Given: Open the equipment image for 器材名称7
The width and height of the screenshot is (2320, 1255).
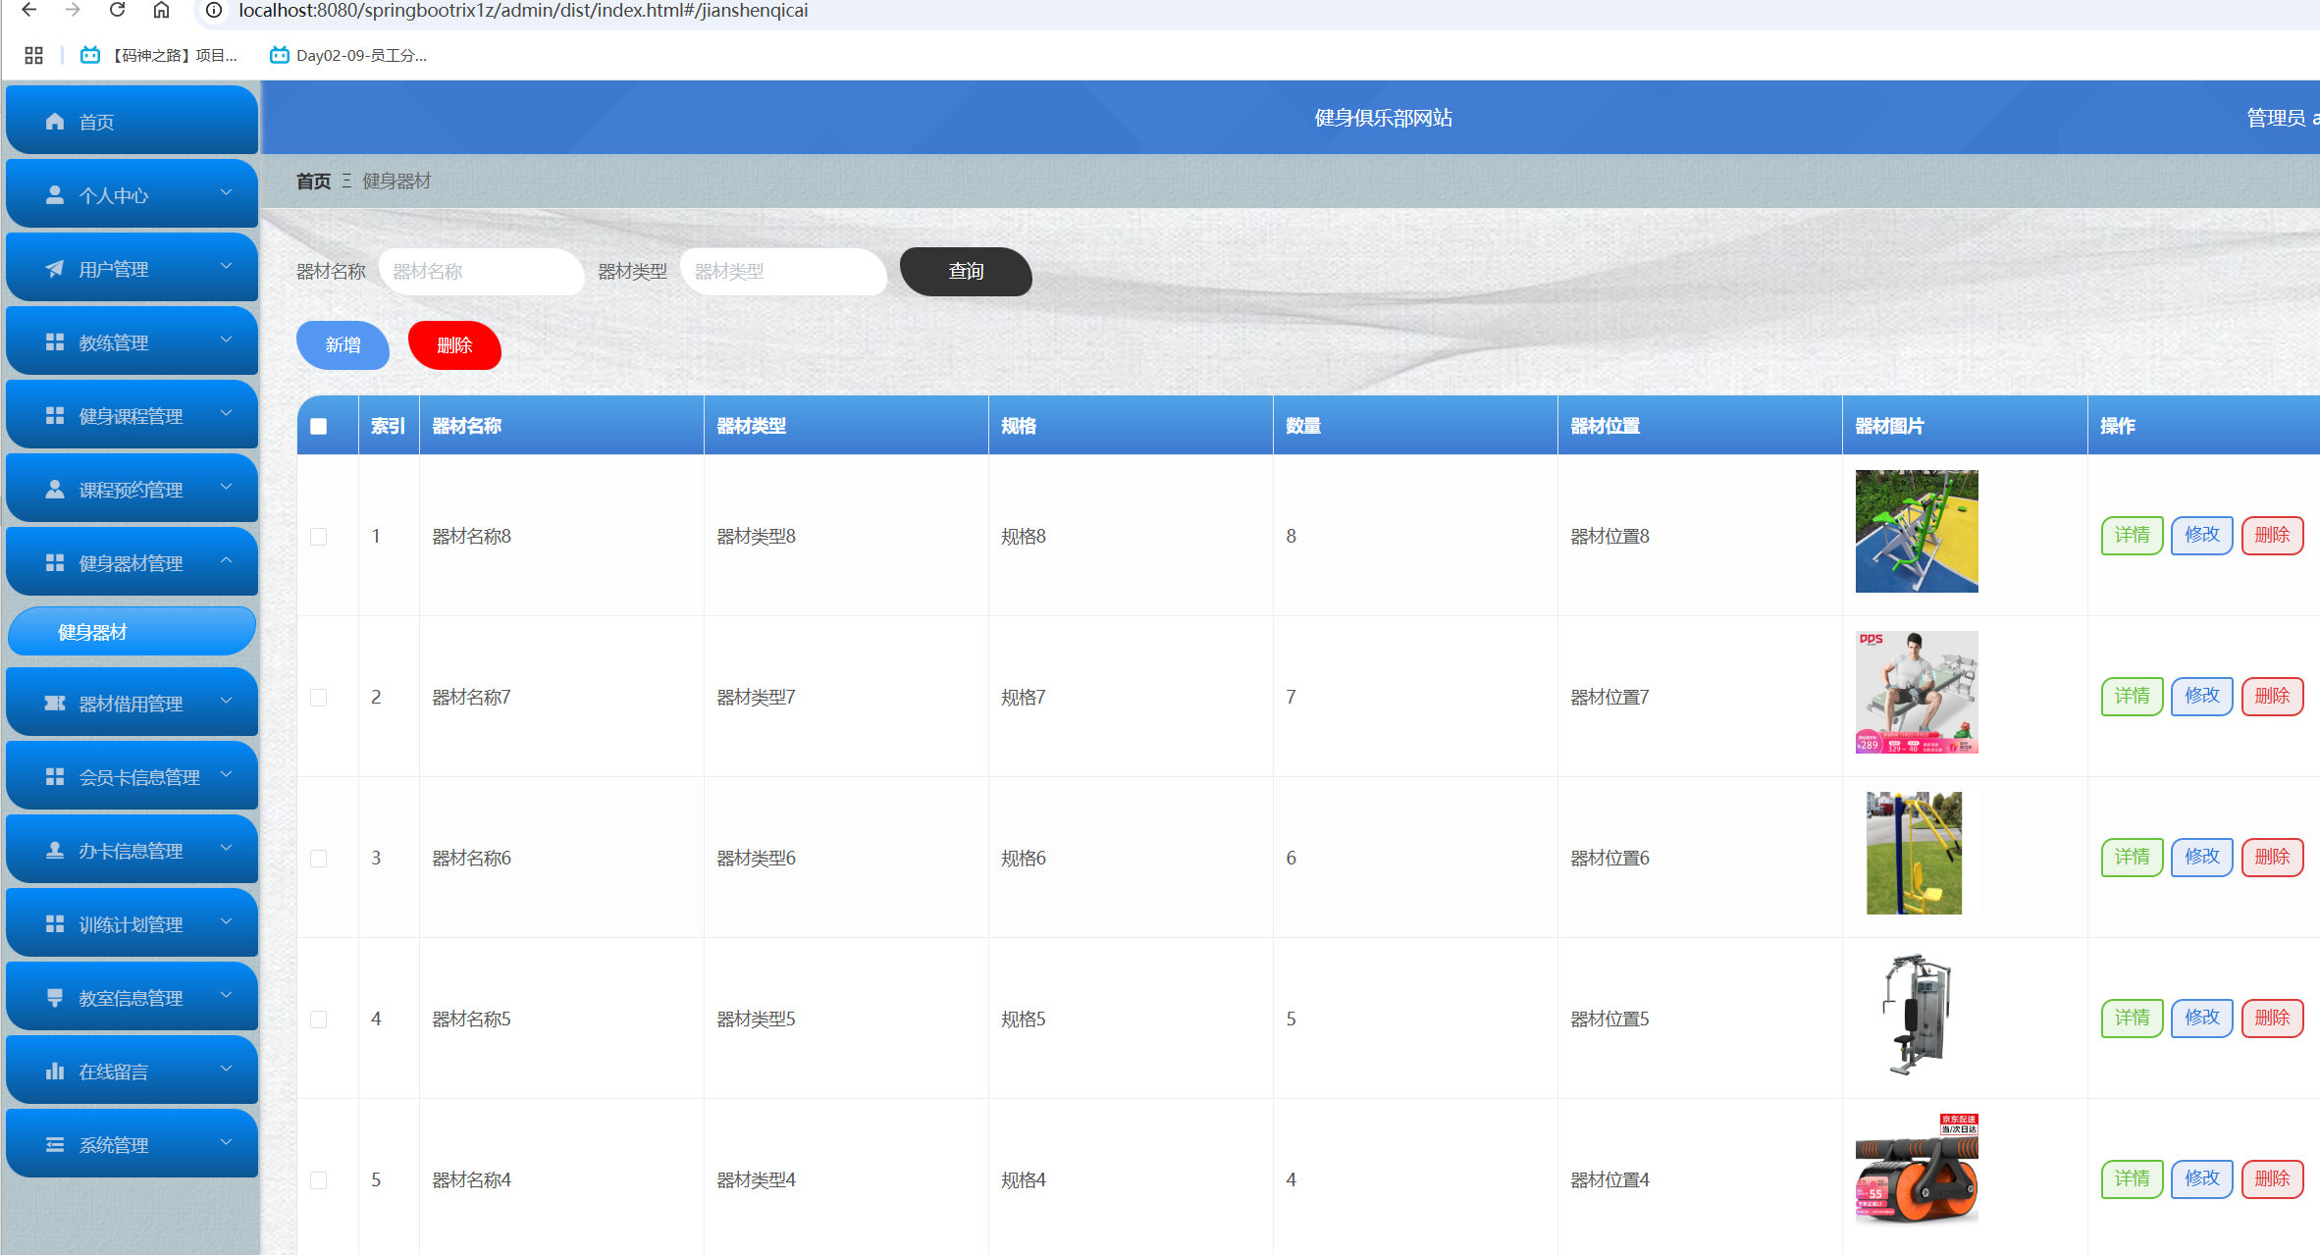Looking at the screenshot, I should point(1917,692).
